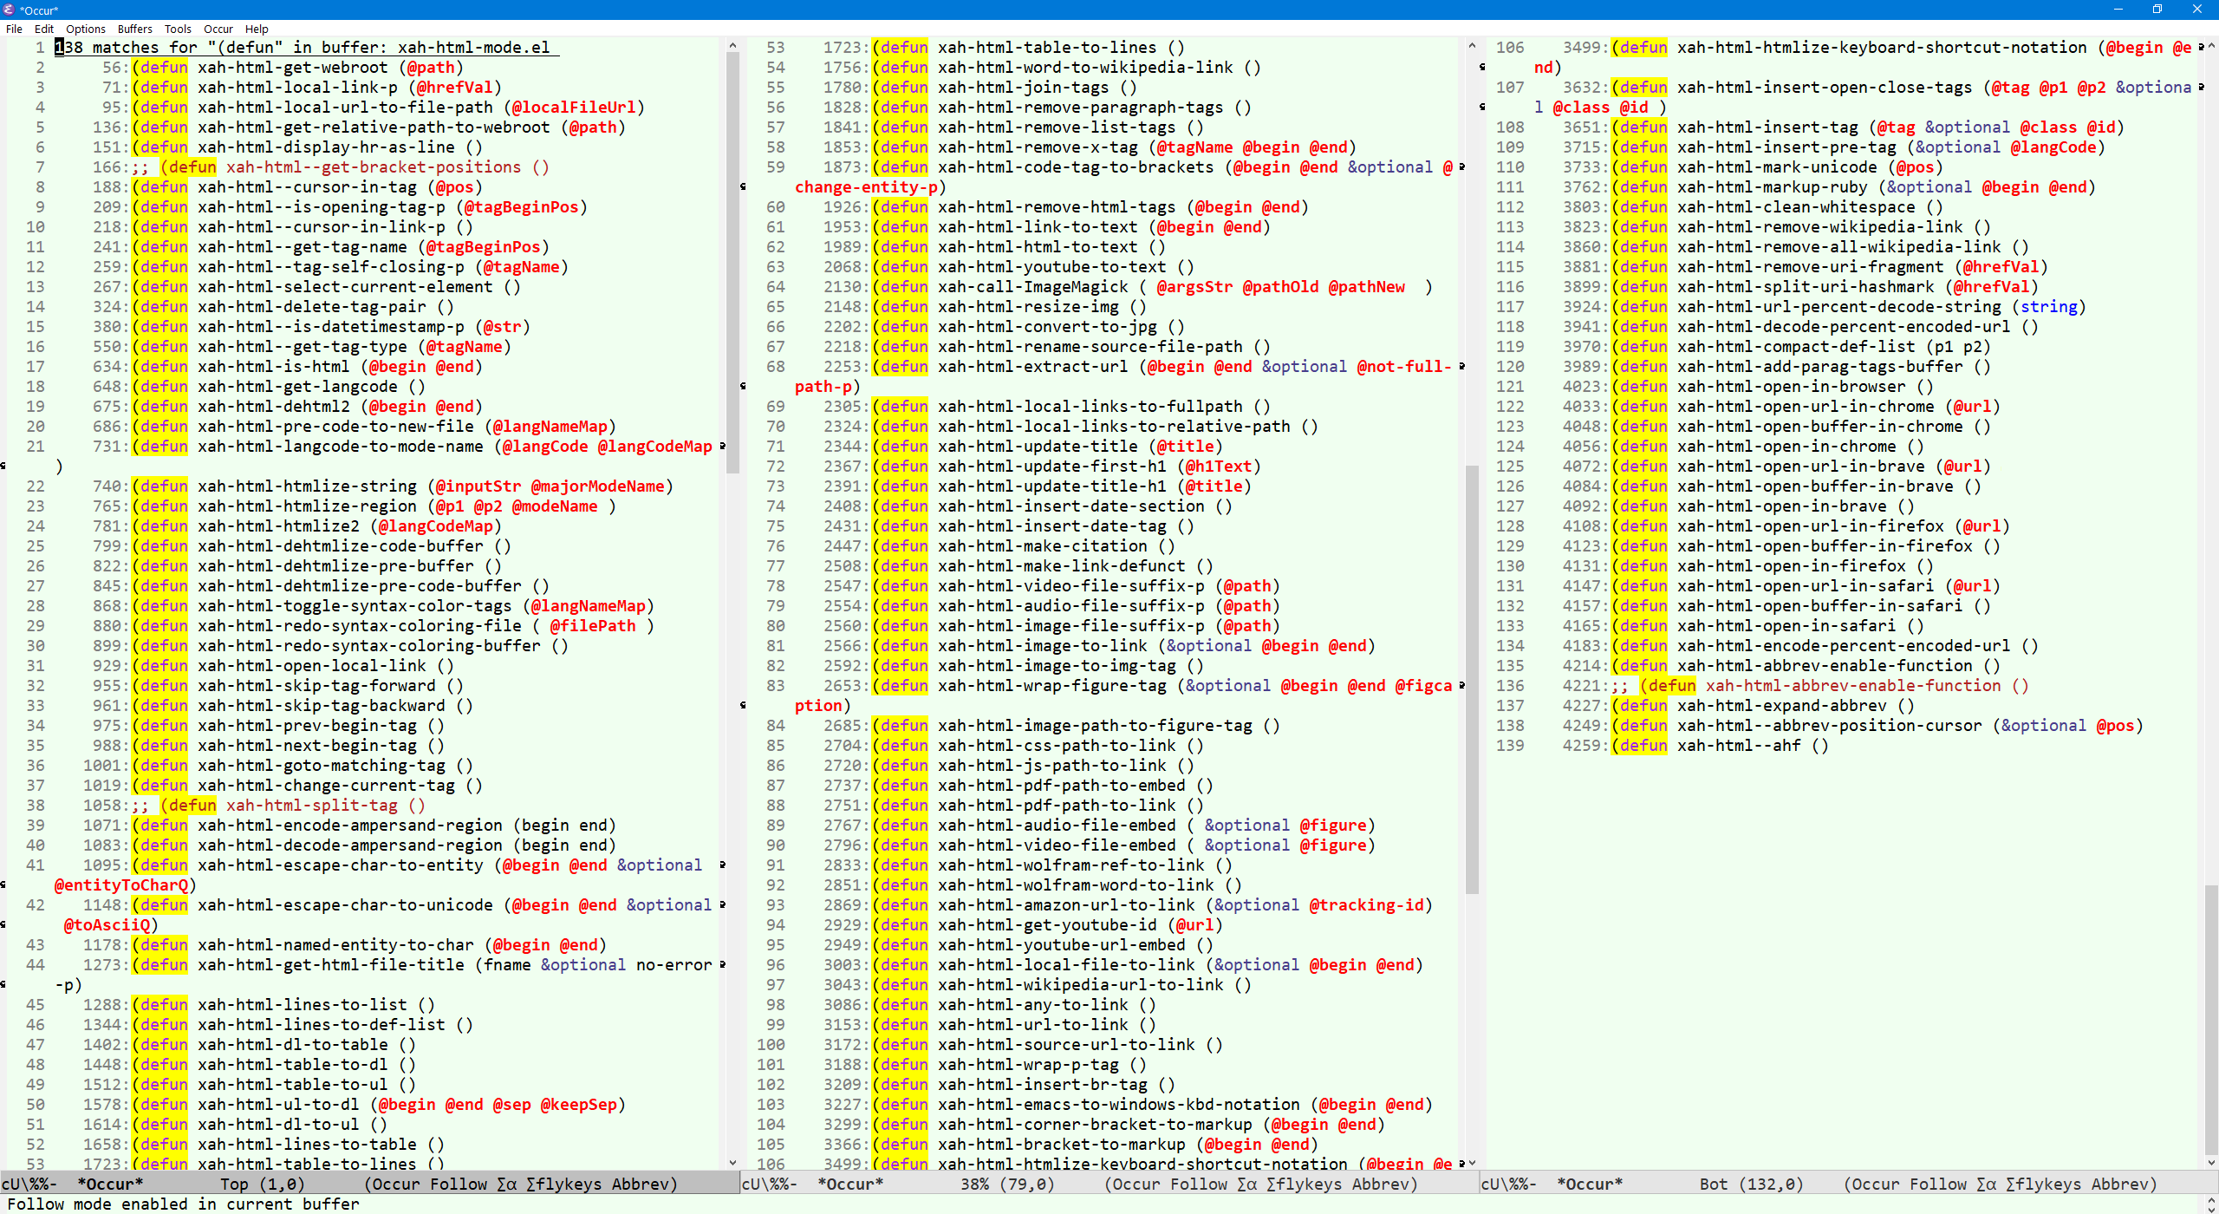
Task: Click left pane scrollbar thumb
Action: (x=732, y=263)
